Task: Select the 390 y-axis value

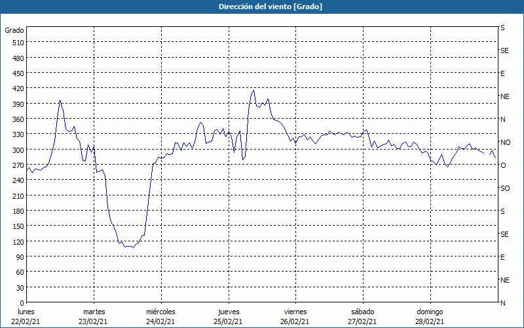Action: (x=19, y=104)
